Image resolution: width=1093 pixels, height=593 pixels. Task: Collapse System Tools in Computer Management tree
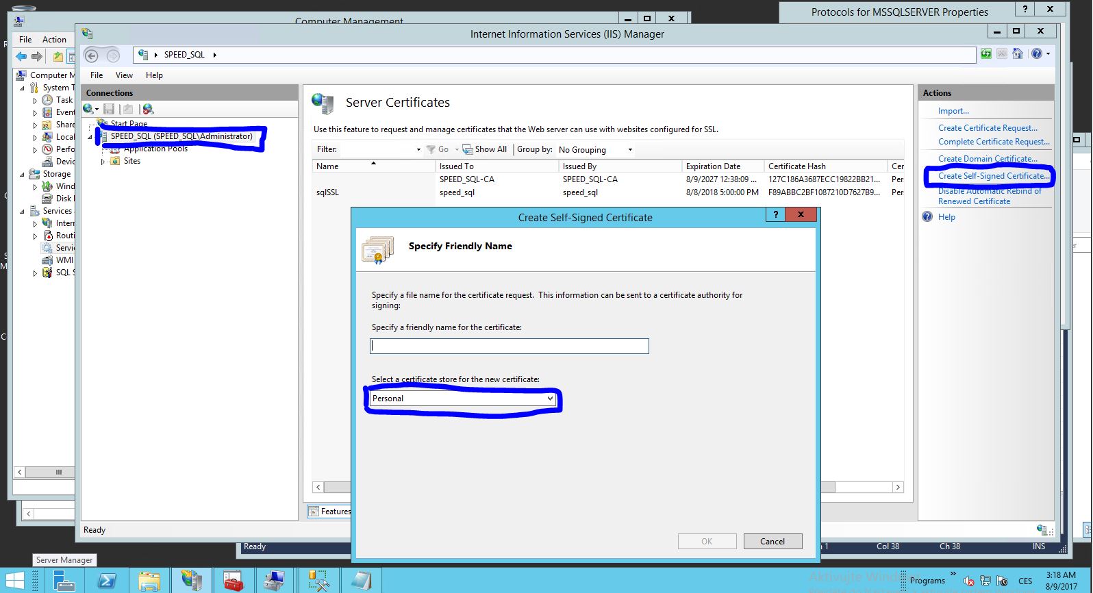click(x=22, y=88)
